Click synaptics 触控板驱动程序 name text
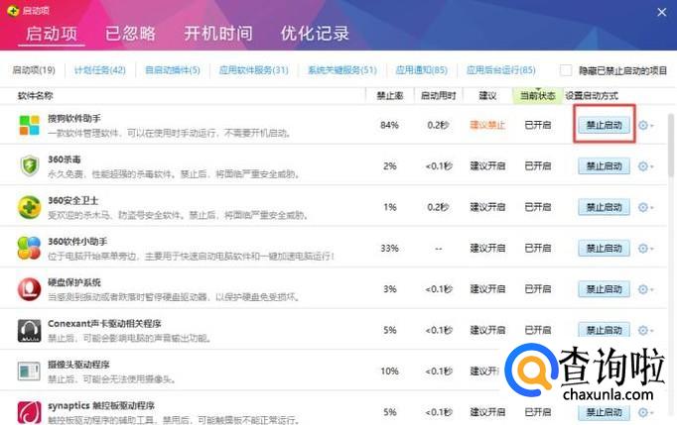The image size is (677, 425). pos(101,405)
